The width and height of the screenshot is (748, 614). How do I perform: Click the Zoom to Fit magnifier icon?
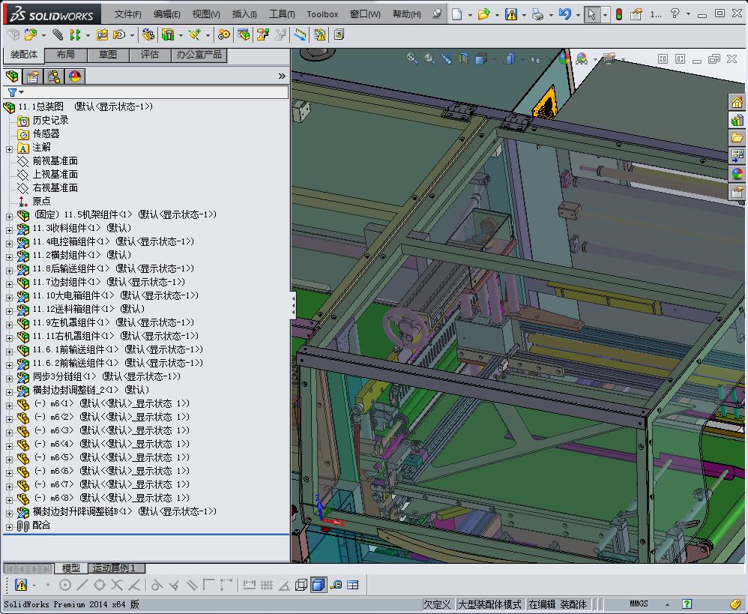click(412, 58)
